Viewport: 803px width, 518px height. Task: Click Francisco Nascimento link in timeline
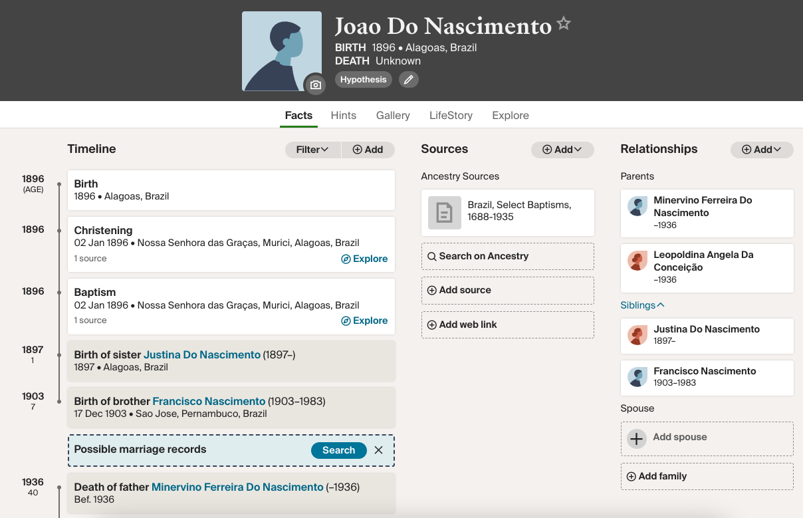click(x=209, y=401)
